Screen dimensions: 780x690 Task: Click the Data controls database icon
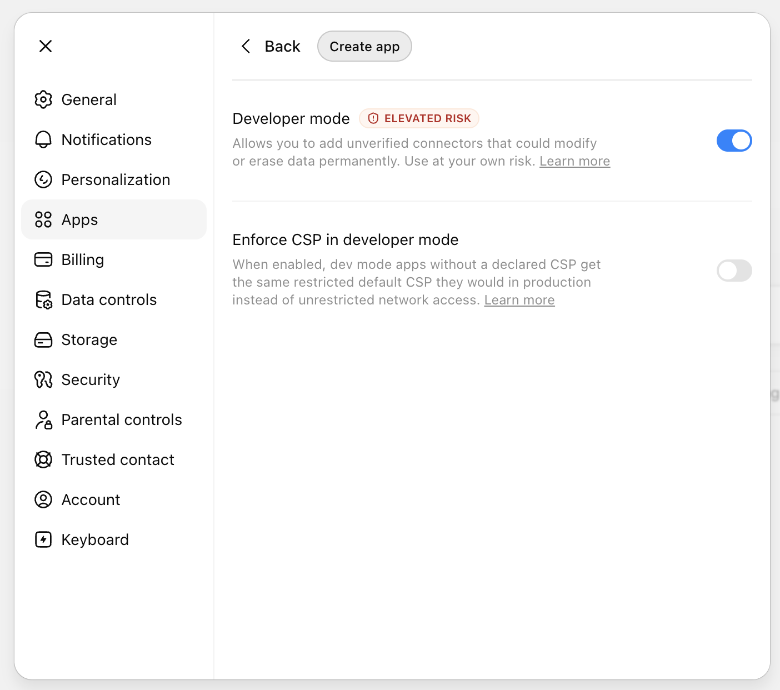(43, 299)
